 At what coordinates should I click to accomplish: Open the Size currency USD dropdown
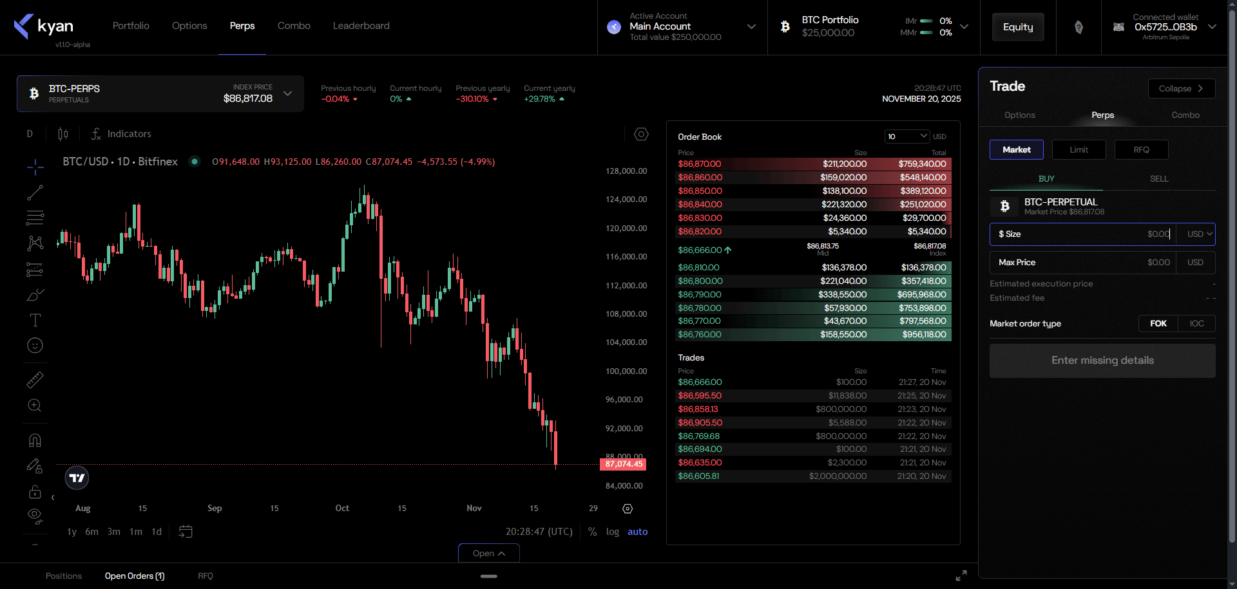coord(1200,234)
